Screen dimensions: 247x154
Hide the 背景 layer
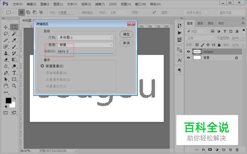[188, 58]
